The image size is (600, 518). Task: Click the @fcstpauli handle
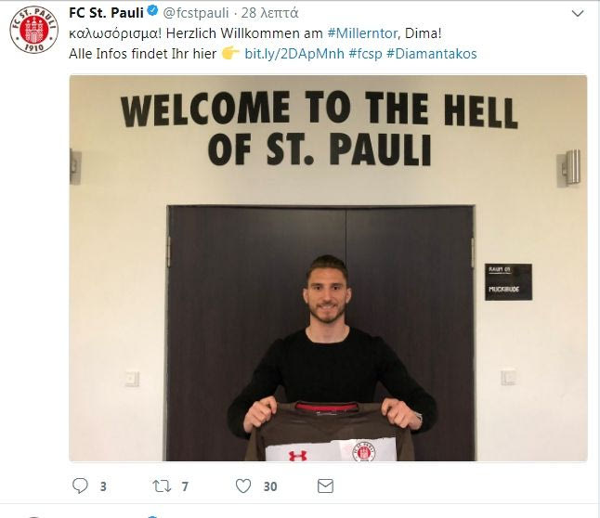point(196,13)
